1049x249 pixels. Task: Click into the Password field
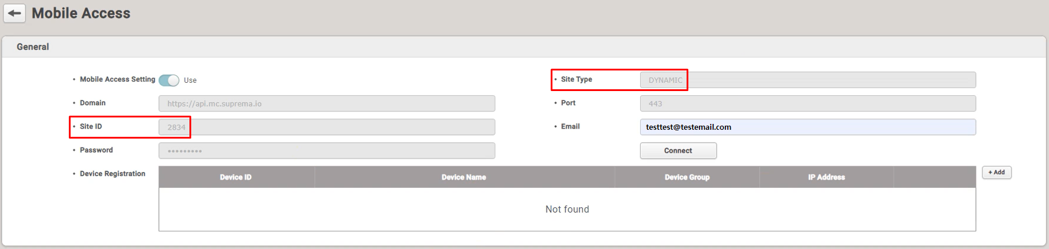click(x=327, y=151)
